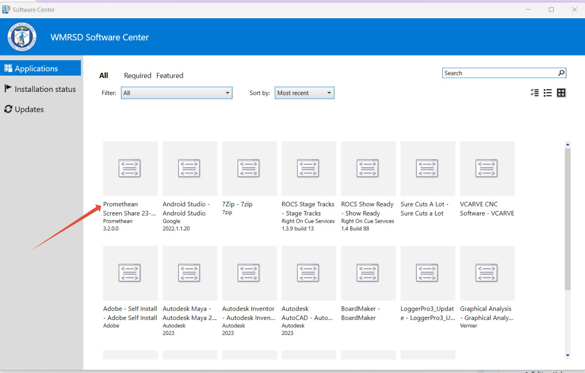This screenshot has height=373, width=585.
Task: Switch to tile grid view icon
Action: click(561, 93)
